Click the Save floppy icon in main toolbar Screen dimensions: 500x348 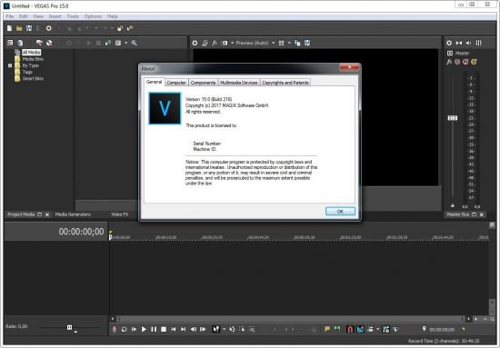coord(29,28)
